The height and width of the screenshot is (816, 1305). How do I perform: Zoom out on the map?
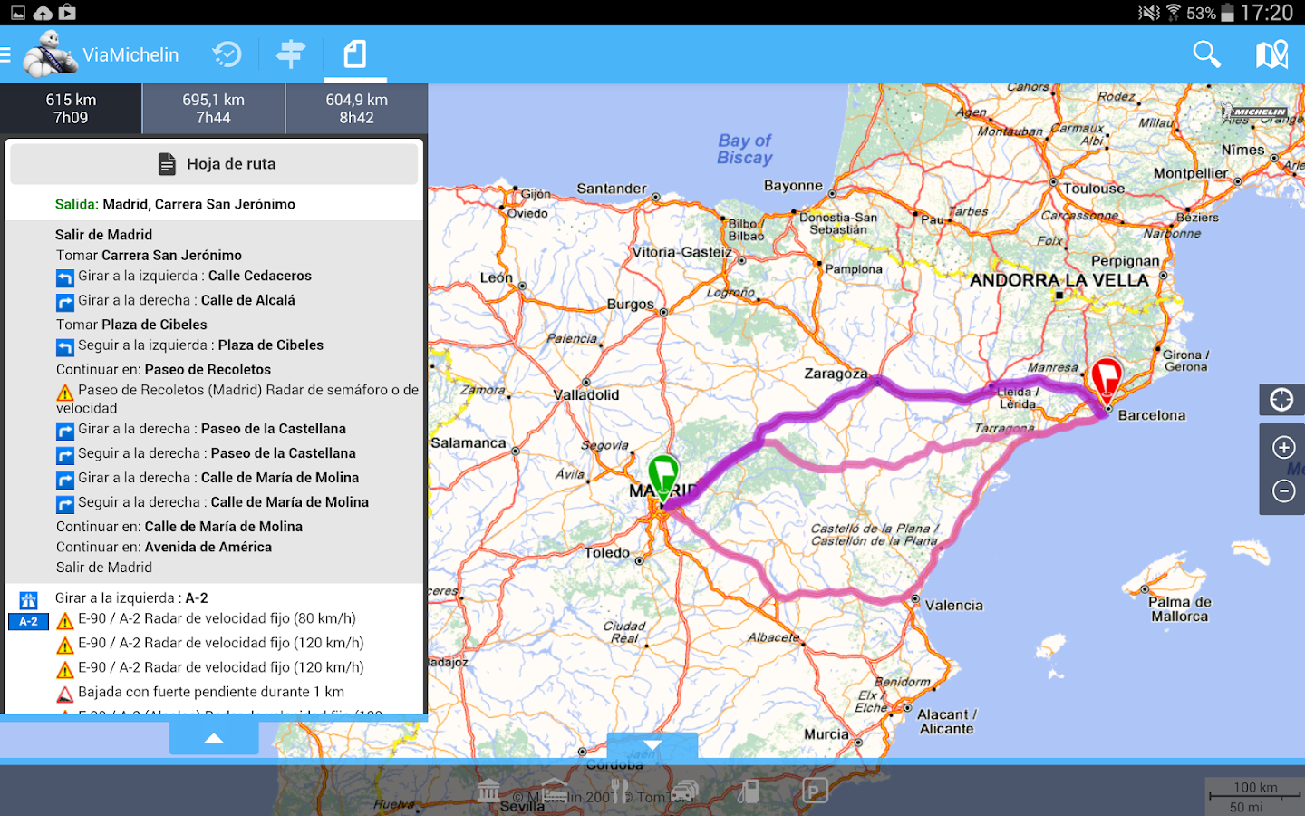[1283, 491]
